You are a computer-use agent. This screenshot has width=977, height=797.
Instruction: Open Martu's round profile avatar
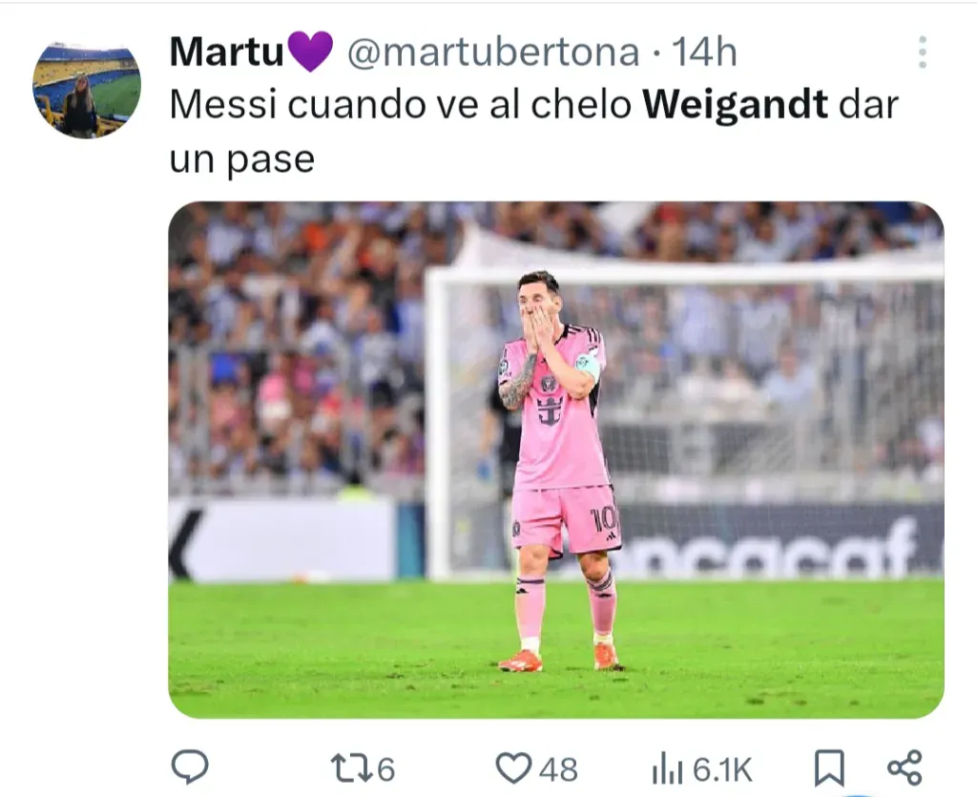(87, 91)
